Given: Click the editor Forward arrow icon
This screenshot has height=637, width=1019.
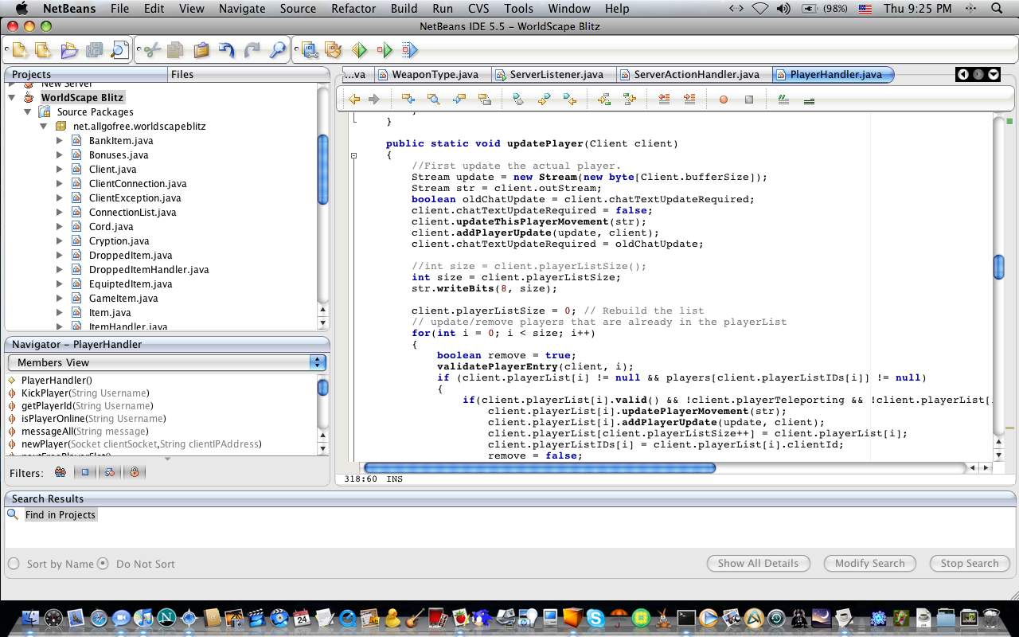Looking at the screenshot, I should [373, 100].
